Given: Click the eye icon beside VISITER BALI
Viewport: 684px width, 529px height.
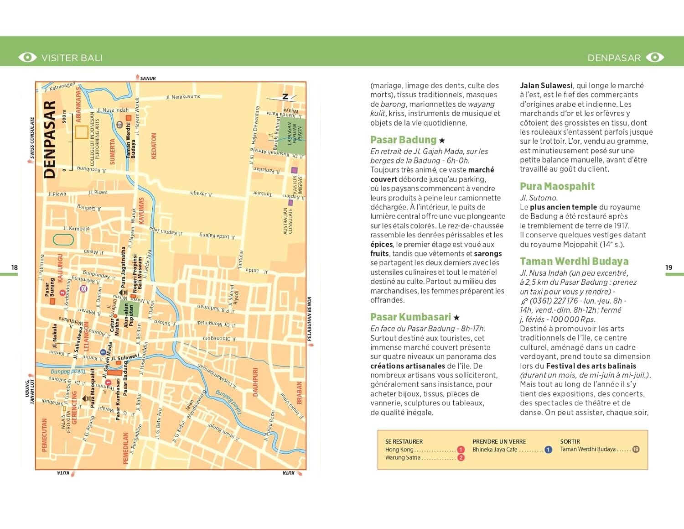Looking at the screenshot, I should coord(27,58).
